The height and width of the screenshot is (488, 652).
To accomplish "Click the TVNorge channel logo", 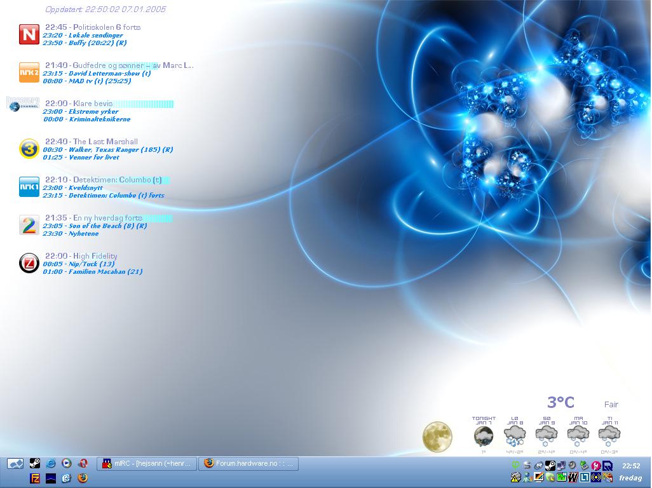I will [29, 34].
